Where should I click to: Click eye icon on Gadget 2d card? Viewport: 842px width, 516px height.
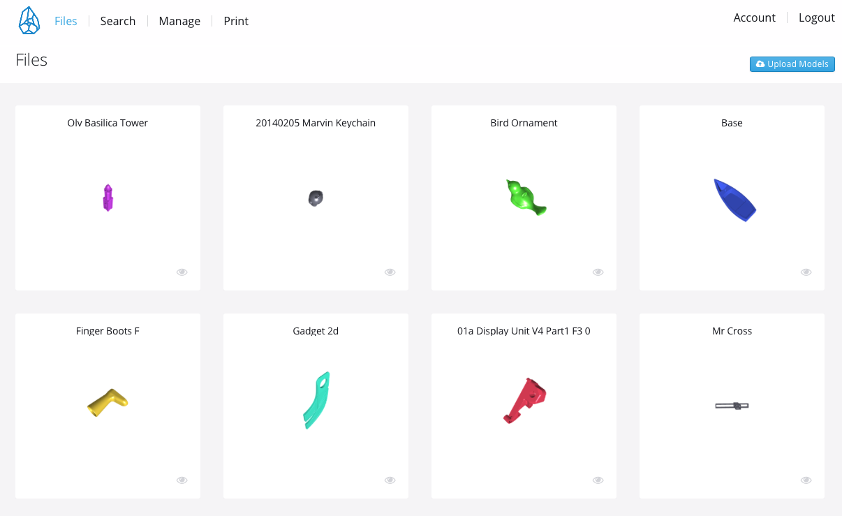pyautogui.click(x=390, y=480)
